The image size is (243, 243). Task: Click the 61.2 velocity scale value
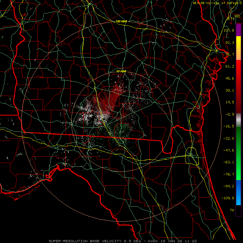click(230, 66)
